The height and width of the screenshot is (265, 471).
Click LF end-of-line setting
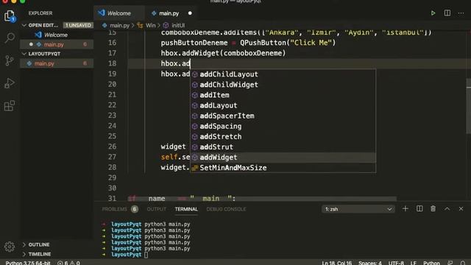(x=414, y=263)
